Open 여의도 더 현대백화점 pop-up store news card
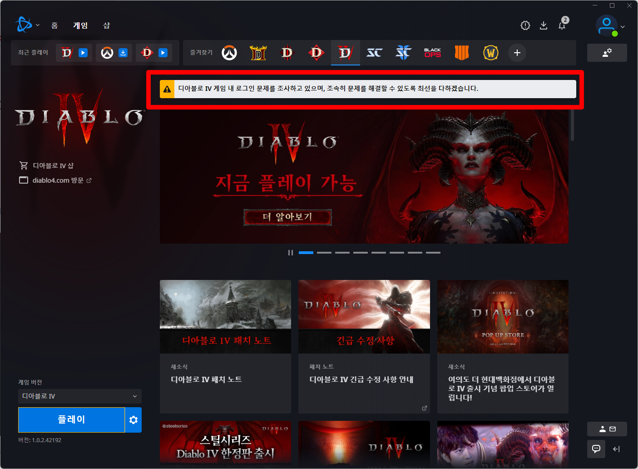Viewport: 638px width, 469px height. [503, 347]
